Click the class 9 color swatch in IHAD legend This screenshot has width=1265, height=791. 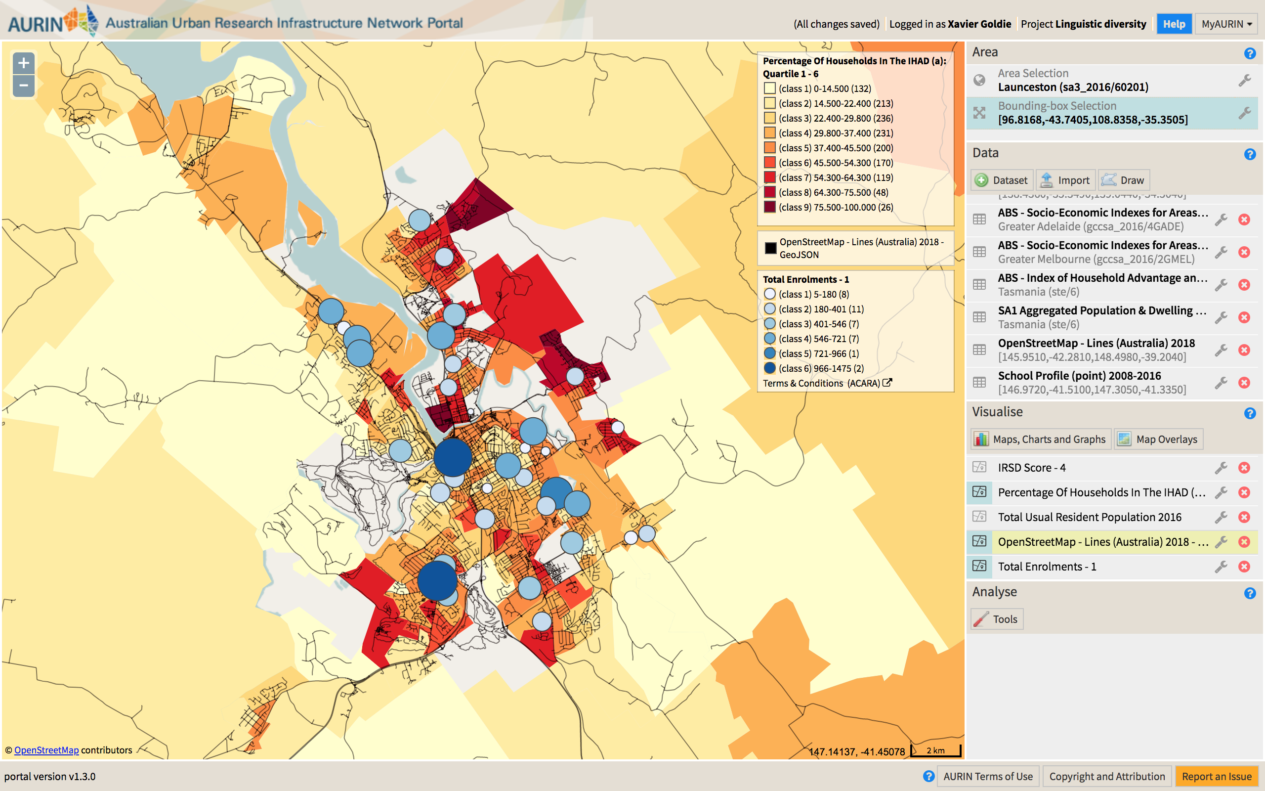769,207
